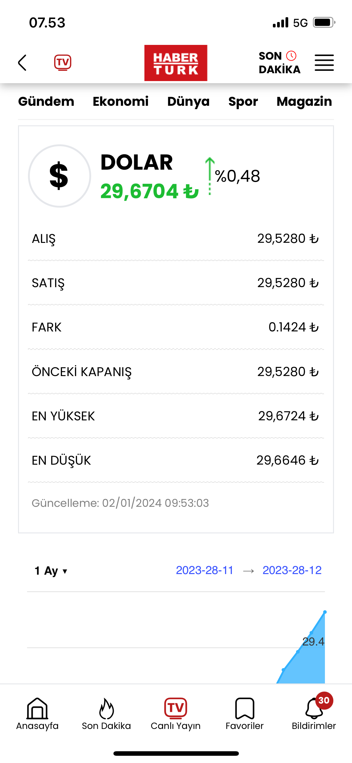Switch to Ekonomi tab
The width and height of the screenshot is (352, 763).
click(121, 102)
